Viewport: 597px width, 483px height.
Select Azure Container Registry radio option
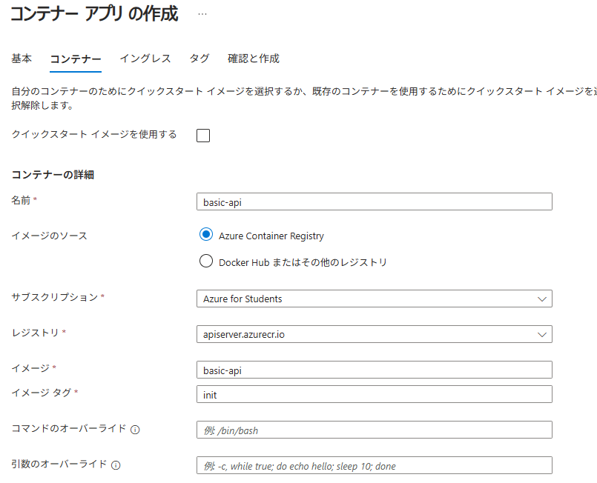[x=206, y=235]
